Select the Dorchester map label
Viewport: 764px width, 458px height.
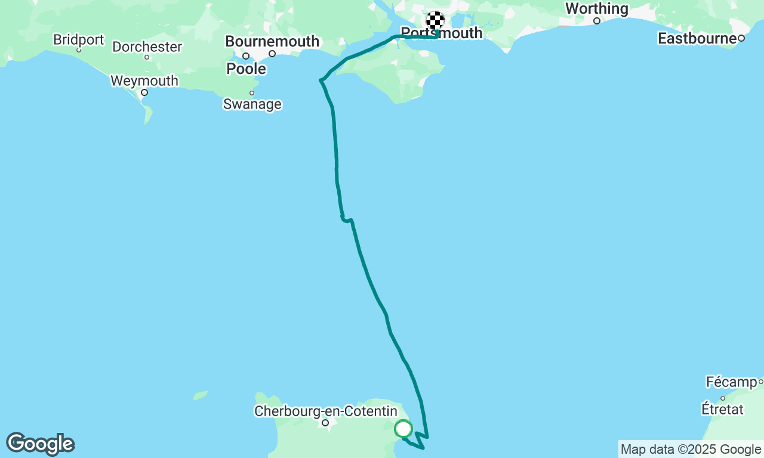pyautogui.click(x=147, y=47)
